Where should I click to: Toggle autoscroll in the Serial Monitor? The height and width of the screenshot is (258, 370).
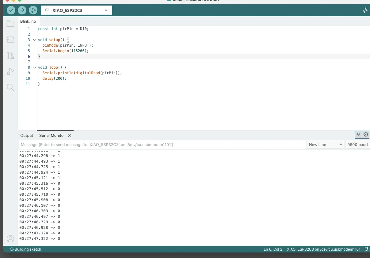(x=358, y=135)
